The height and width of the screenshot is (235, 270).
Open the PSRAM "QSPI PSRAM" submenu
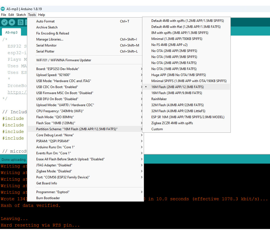[x=53, y=141]
